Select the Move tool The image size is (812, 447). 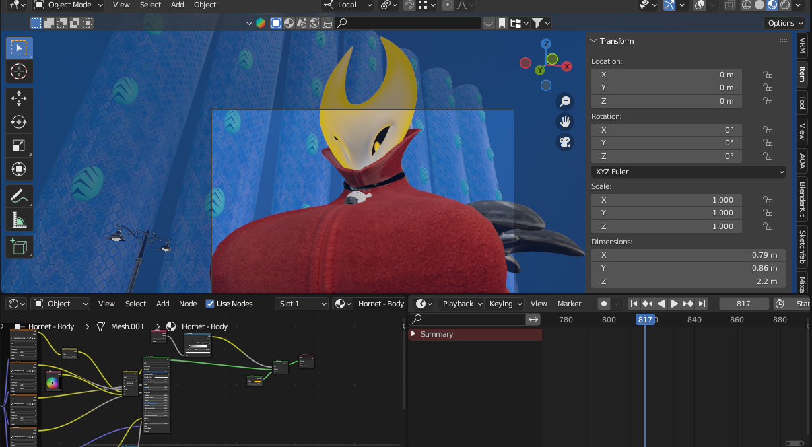click(19, 98)
